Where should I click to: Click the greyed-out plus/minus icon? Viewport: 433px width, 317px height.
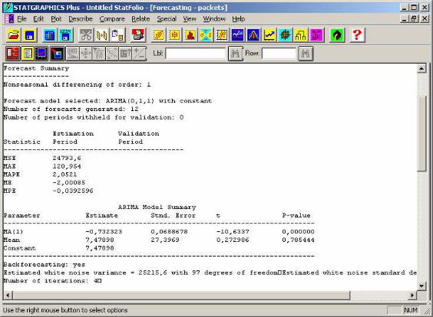(x=140, y=53)
